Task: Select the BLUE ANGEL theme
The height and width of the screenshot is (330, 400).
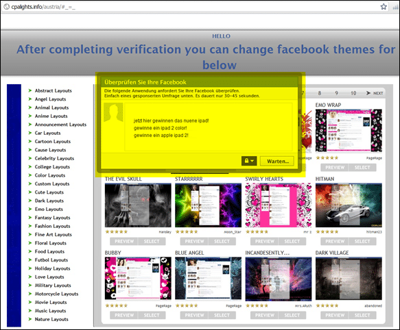Action: [222, 315]
